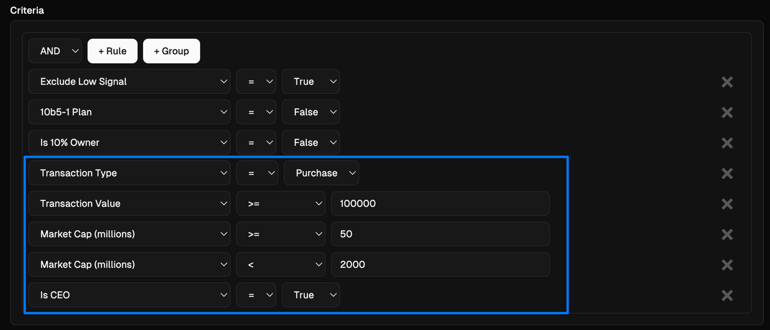The width and height of the screenshot is (770, 330).
Task: Open the Exclude Low Signal field dropdown
Action: [129, 81]
